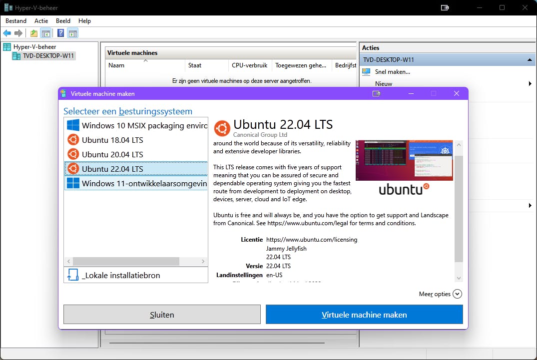Click the Acties pane heading
The width and height of the screenshot is (537, 360).
[x=371, y=48]
